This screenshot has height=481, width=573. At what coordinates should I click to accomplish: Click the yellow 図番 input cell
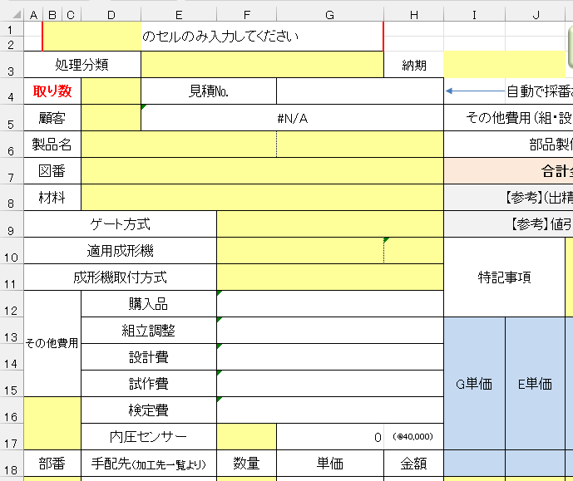click(262, 171)
